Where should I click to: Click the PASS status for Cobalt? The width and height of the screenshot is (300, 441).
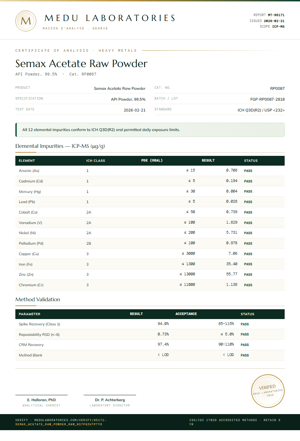pos(248,212)
